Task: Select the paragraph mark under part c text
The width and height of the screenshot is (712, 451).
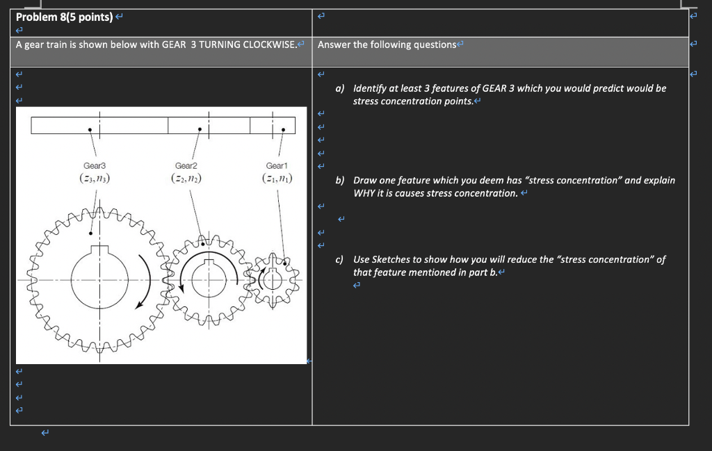Action: [x=357, y=285]
